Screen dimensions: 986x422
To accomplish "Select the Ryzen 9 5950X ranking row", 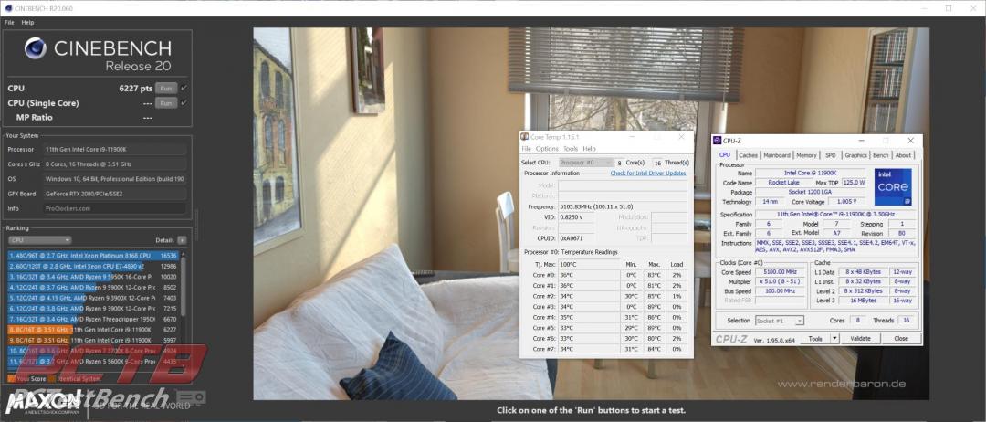I will pos(93,277).
